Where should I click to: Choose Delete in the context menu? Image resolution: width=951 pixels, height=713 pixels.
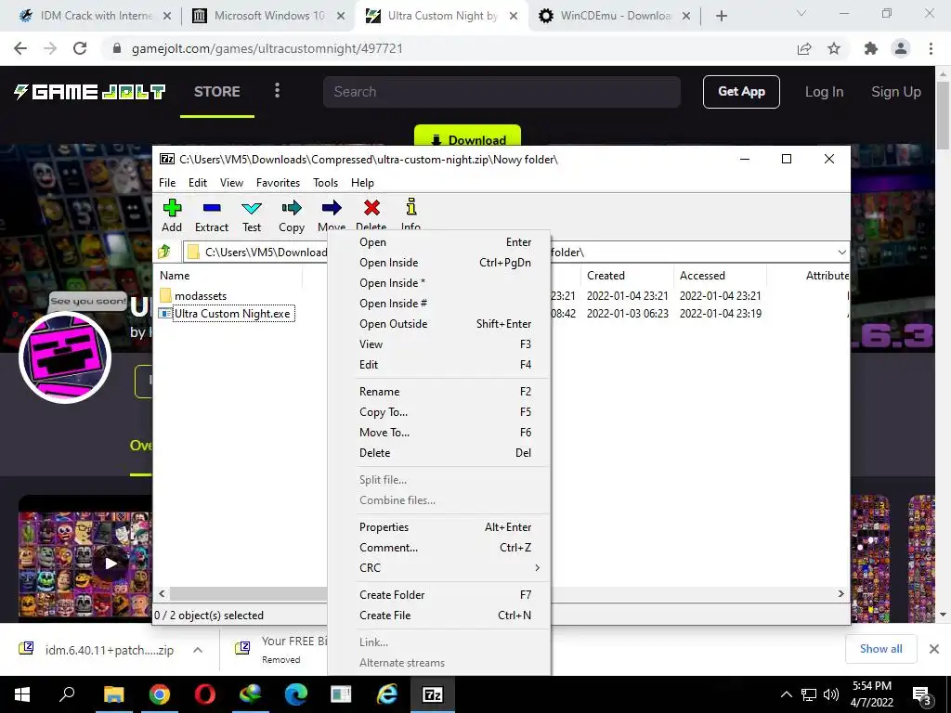438,453
